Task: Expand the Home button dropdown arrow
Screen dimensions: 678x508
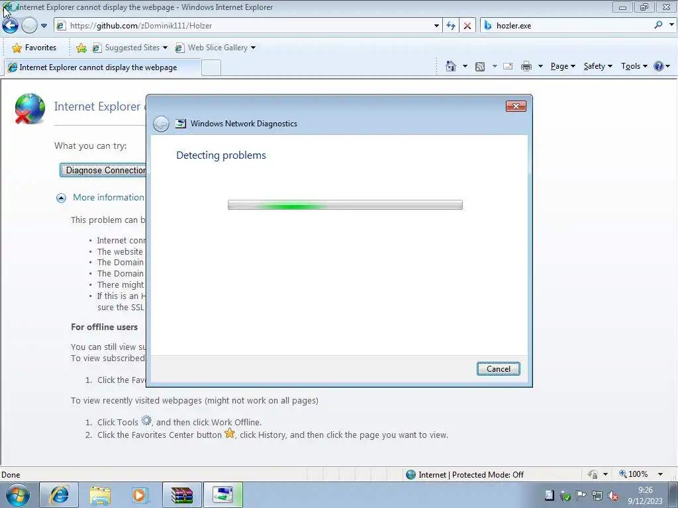Action: [465, 66]
